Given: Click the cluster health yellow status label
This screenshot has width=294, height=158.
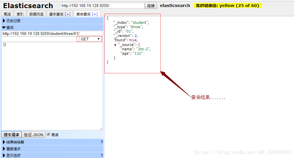Looking at the screenshot, I should click(228, 6).
